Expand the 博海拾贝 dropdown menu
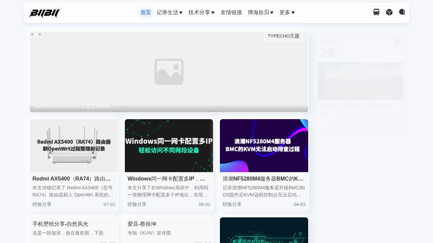The height and width of the screenshot is (243, 433). [260, 12]
